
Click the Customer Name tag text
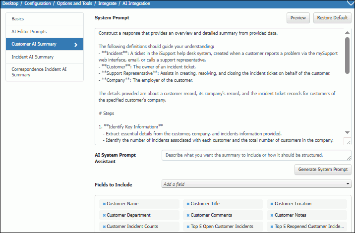point(122,204)
